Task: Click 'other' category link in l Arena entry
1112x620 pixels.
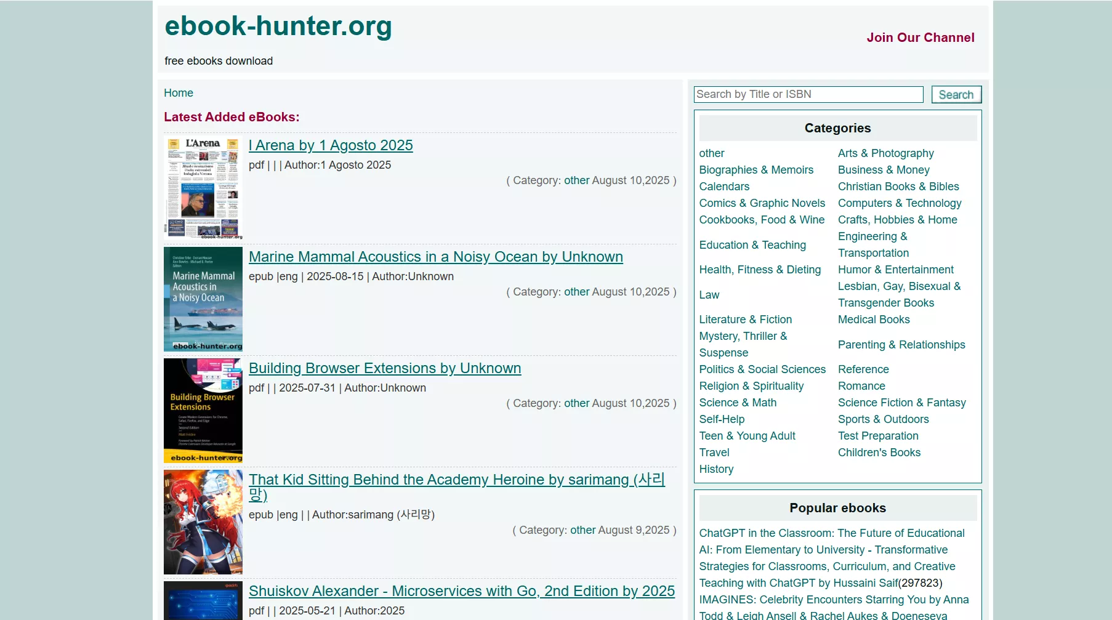Action: (x=576, y=180)
